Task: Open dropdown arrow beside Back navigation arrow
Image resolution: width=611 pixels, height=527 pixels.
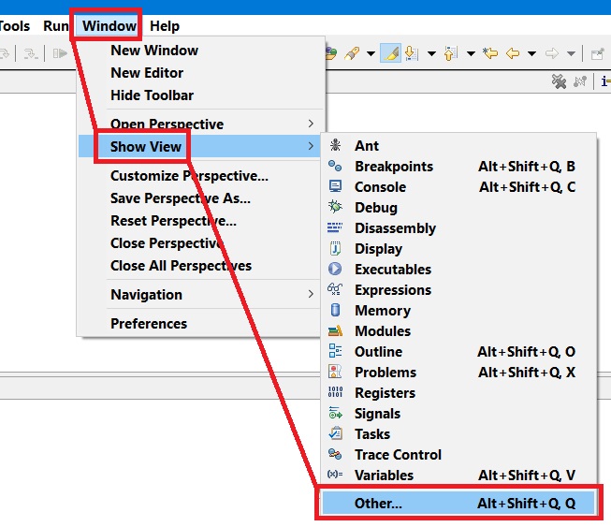Action: (531, 53)
